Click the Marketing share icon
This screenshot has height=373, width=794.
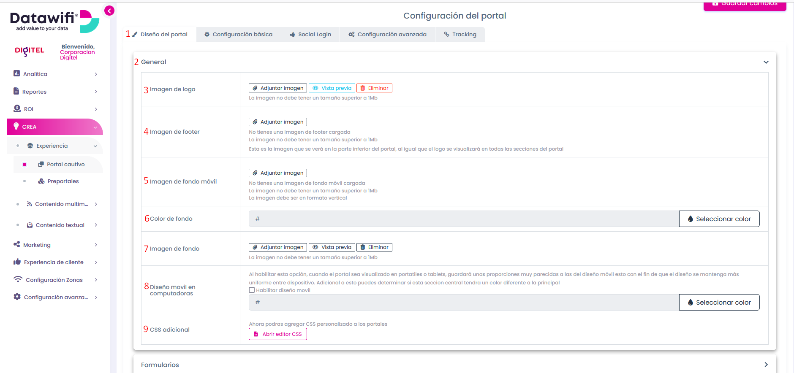click(17, 244)
